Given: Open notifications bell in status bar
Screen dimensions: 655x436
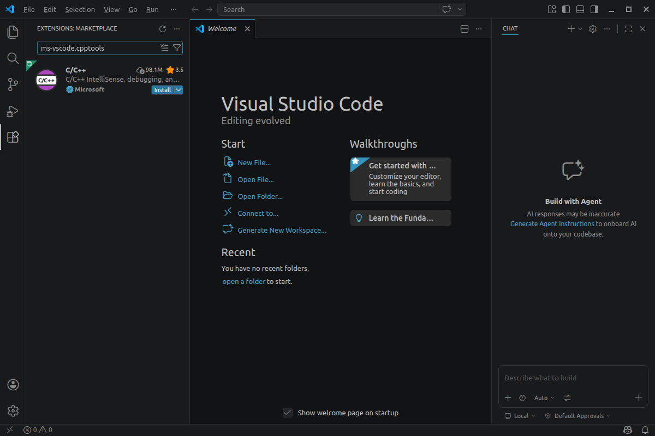Looking at the screenshot, I should tap(644, 430).
